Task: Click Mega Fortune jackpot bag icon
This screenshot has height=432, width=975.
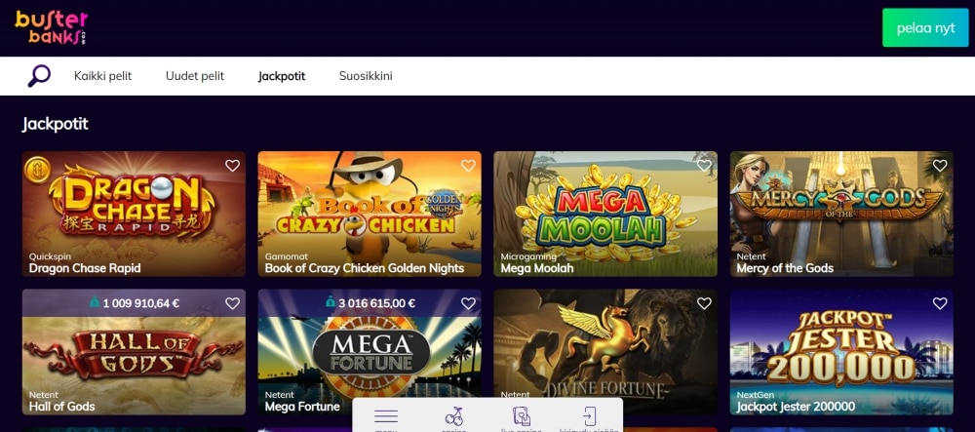Action: click(x=331, y=303)
